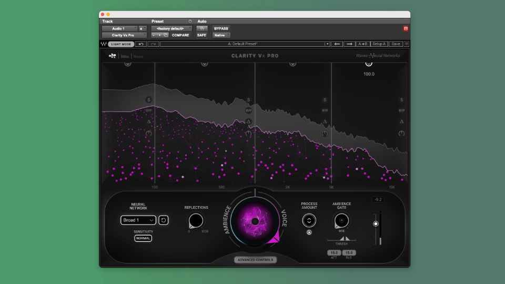This screenshot has height=284, width=505.
Task: Click the copy settings icon beside COMPARE
Action: point(166,35)
